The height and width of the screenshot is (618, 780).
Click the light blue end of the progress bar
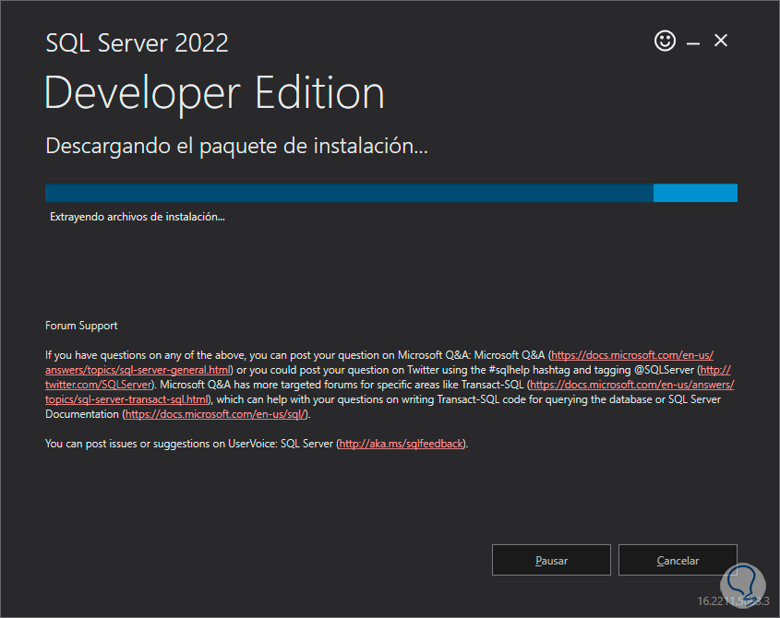pyautogui.click(x=695, y=193)
